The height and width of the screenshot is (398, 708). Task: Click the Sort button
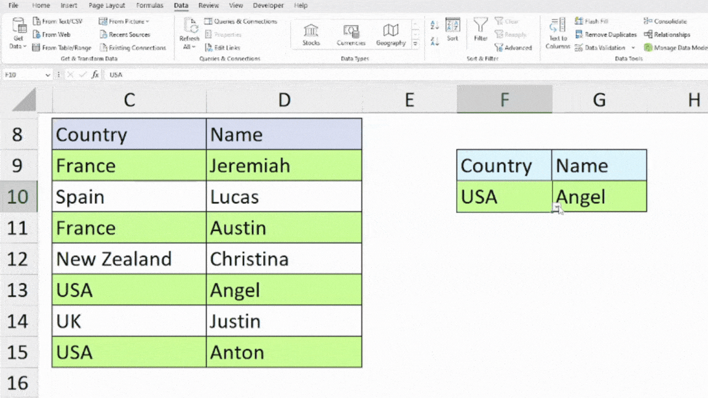[452, 34]
